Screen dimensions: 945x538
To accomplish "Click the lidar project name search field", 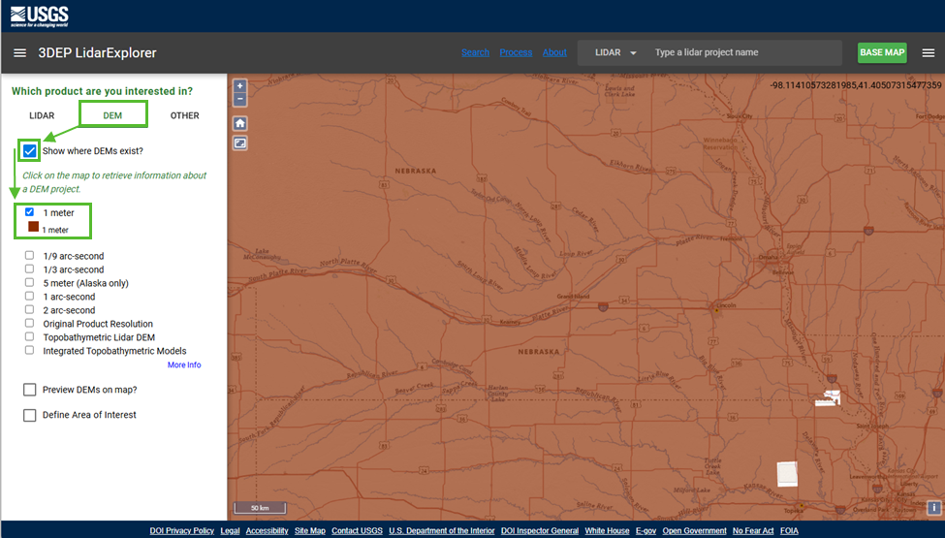I will click(744, 53).
